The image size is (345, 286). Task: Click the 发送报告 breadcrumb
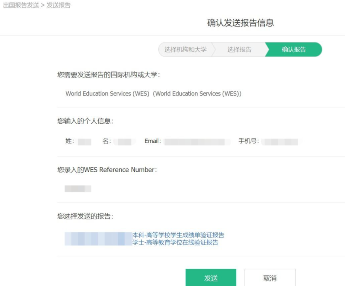(x=59, y=5)
